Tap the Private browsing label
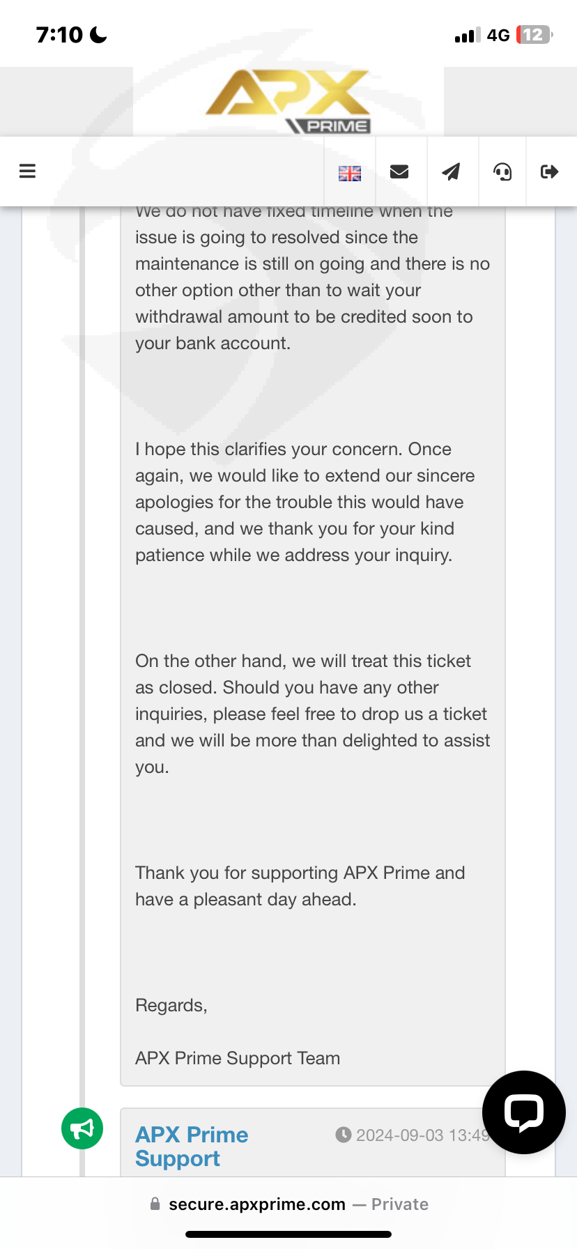Screen dimensions: 577x1249 (399, 1204)
